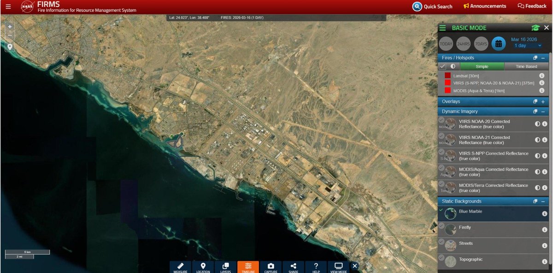Collapse the Fires/Hotspots section
The image size is (553, 273).
point(542,57)
